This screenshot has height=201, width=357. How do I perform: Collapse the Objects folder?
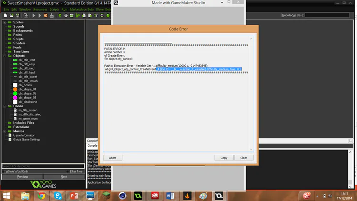[x=5, y=56]
